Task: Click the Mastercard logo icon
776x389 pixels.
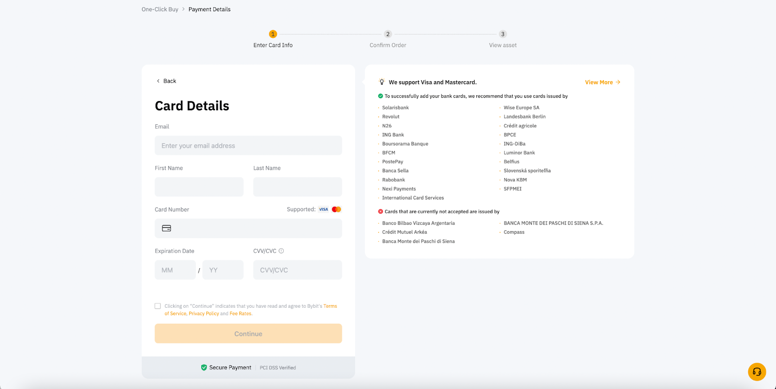Action: click(x=337, y=209)
